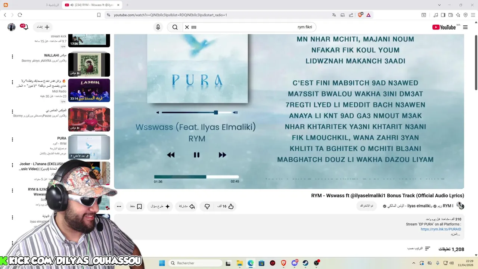Viewport: 478px width, 269px height.
Task: Switch to the Blogger الرياضية tab
Action: click(31, 5)
